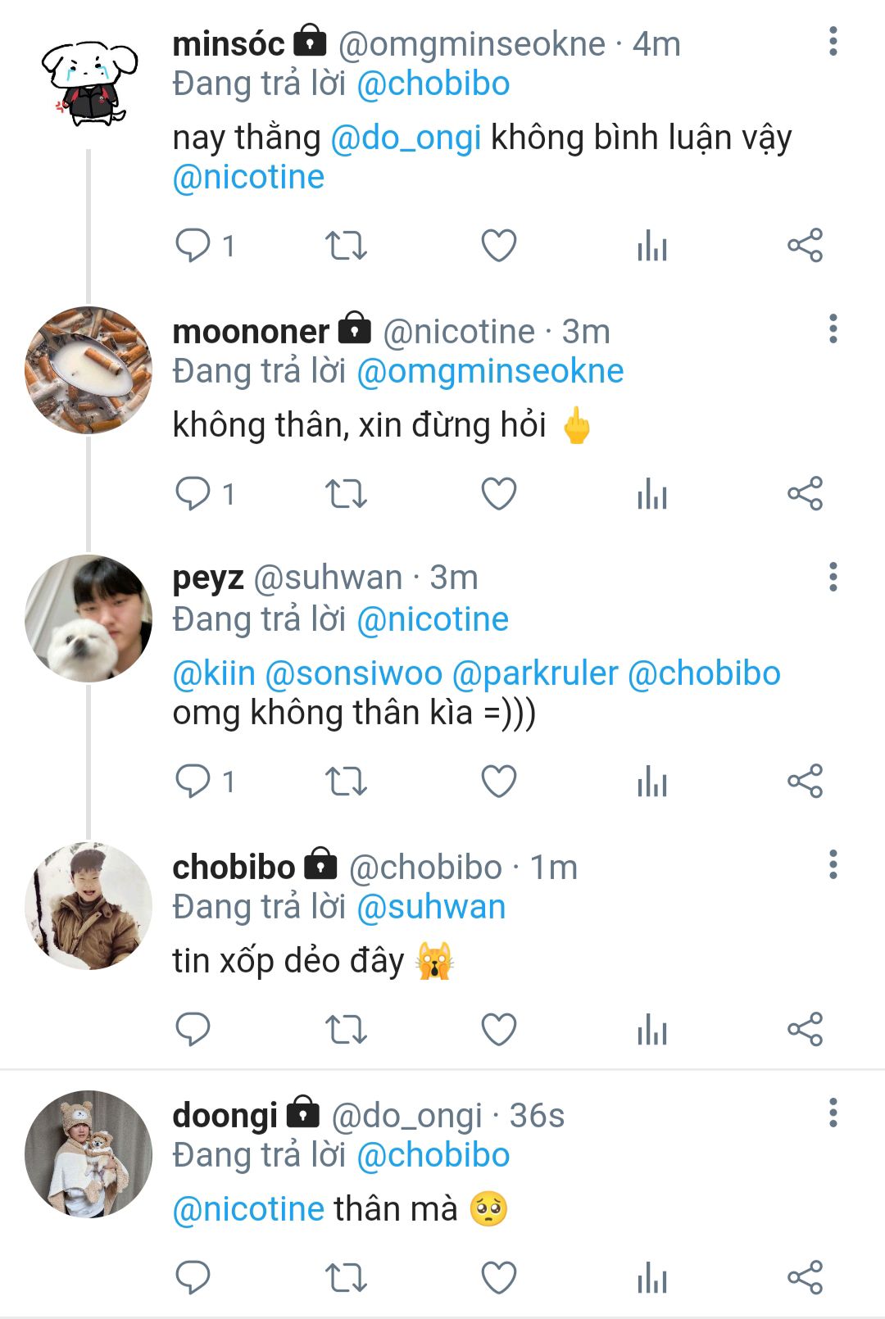The height and width of the screenshot is (1319, 885).
Task: Tap doongi's profile avatar
Action: [x=88, y=1154]
